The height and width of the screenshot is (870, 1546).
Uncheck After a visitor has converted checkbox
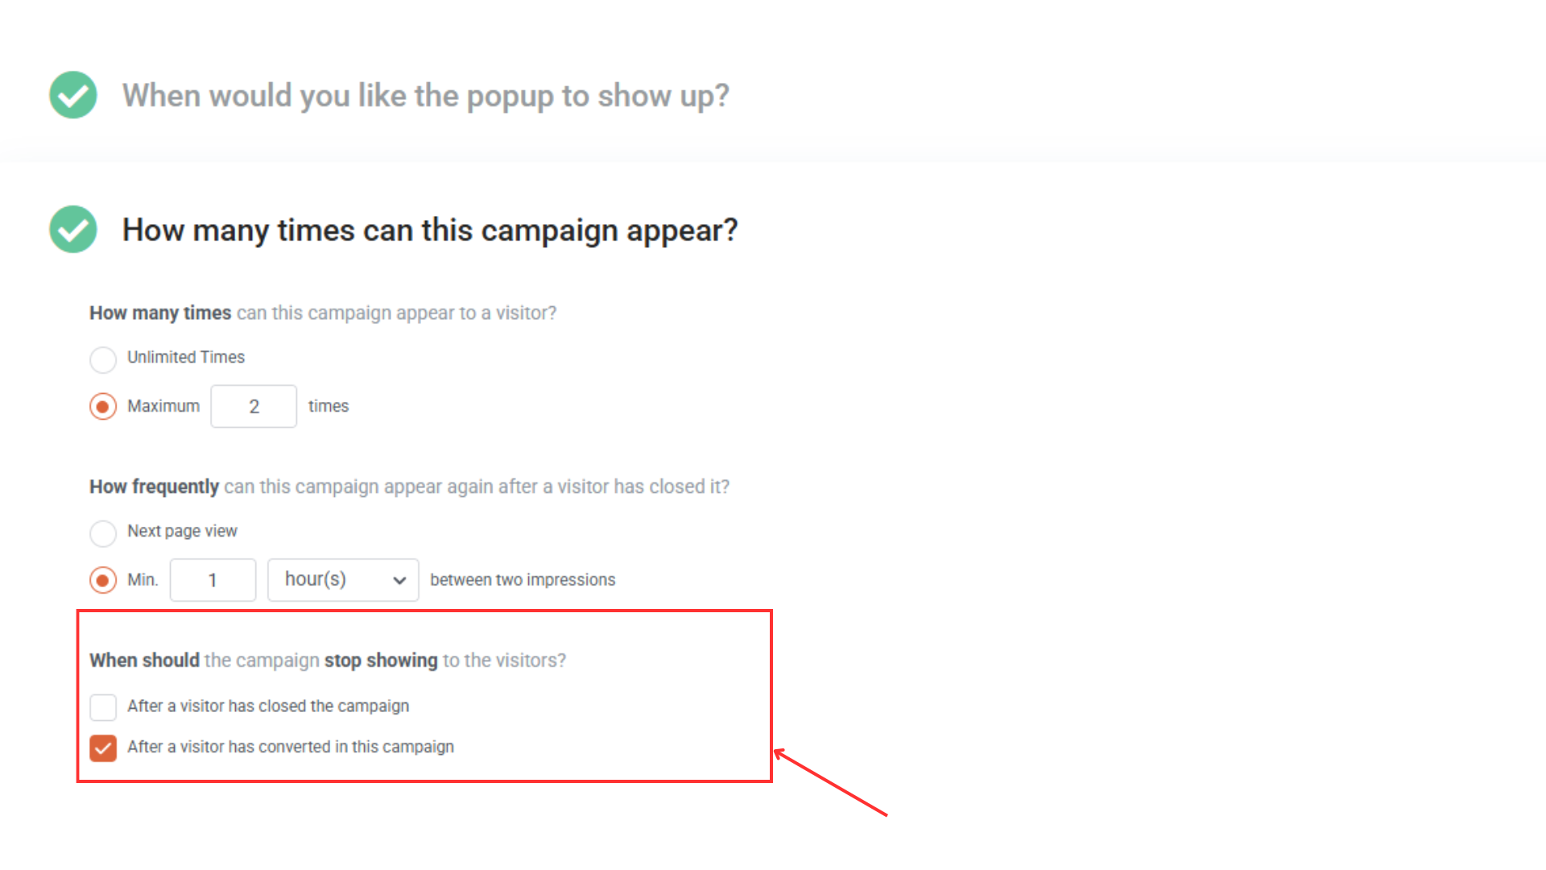coord(103,748)
